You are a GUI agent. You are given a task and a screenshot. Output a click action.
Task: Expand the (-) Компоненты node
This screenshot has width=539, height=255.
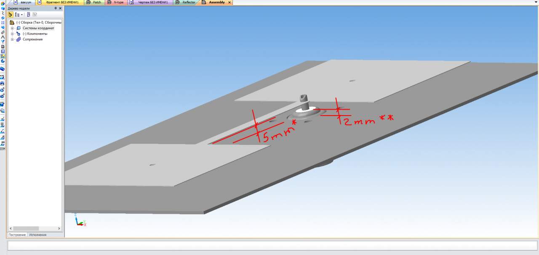pos(12,34)
